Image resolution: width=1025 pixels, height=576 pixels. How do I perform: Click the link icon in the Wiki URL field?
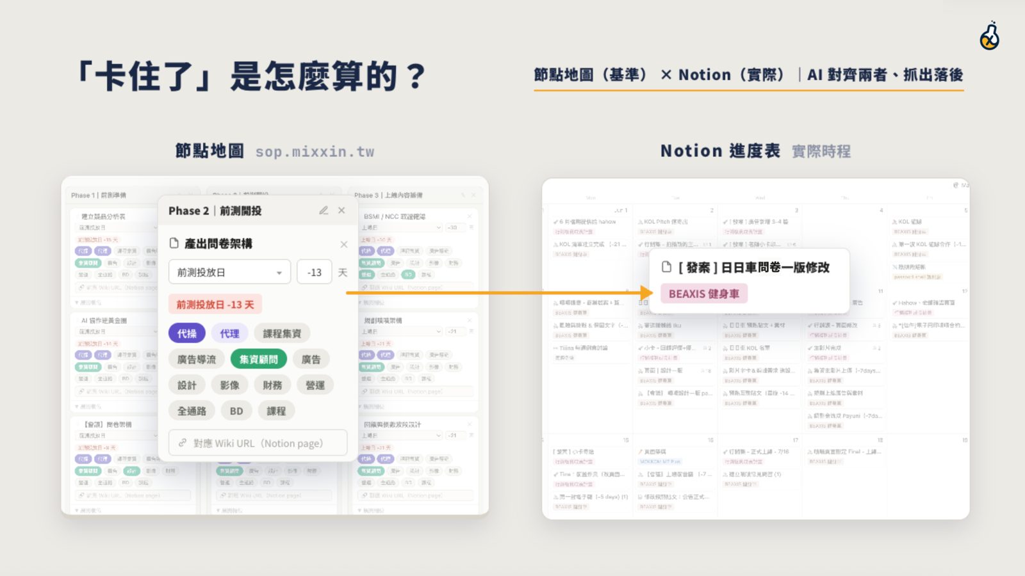tap(183, 443)
